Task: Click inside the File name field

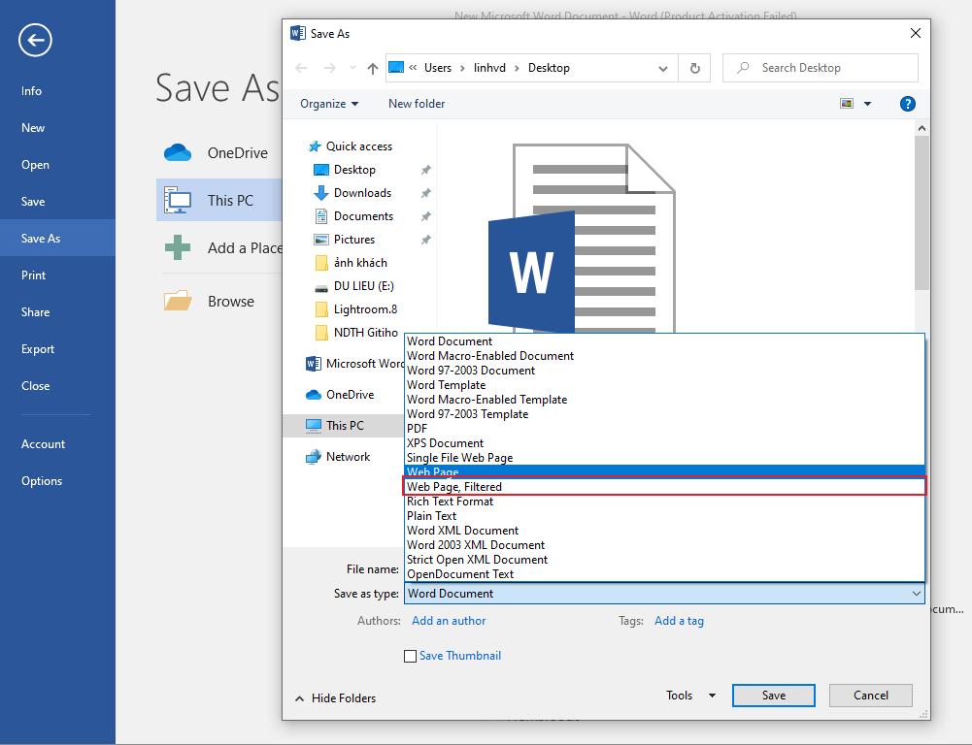Action: coord(583,568)
